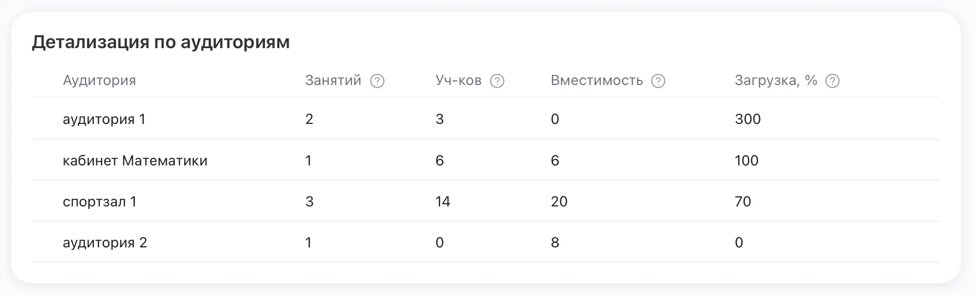Select the Аудитория column header
This screenshot has width=975, height=295.
99,80
